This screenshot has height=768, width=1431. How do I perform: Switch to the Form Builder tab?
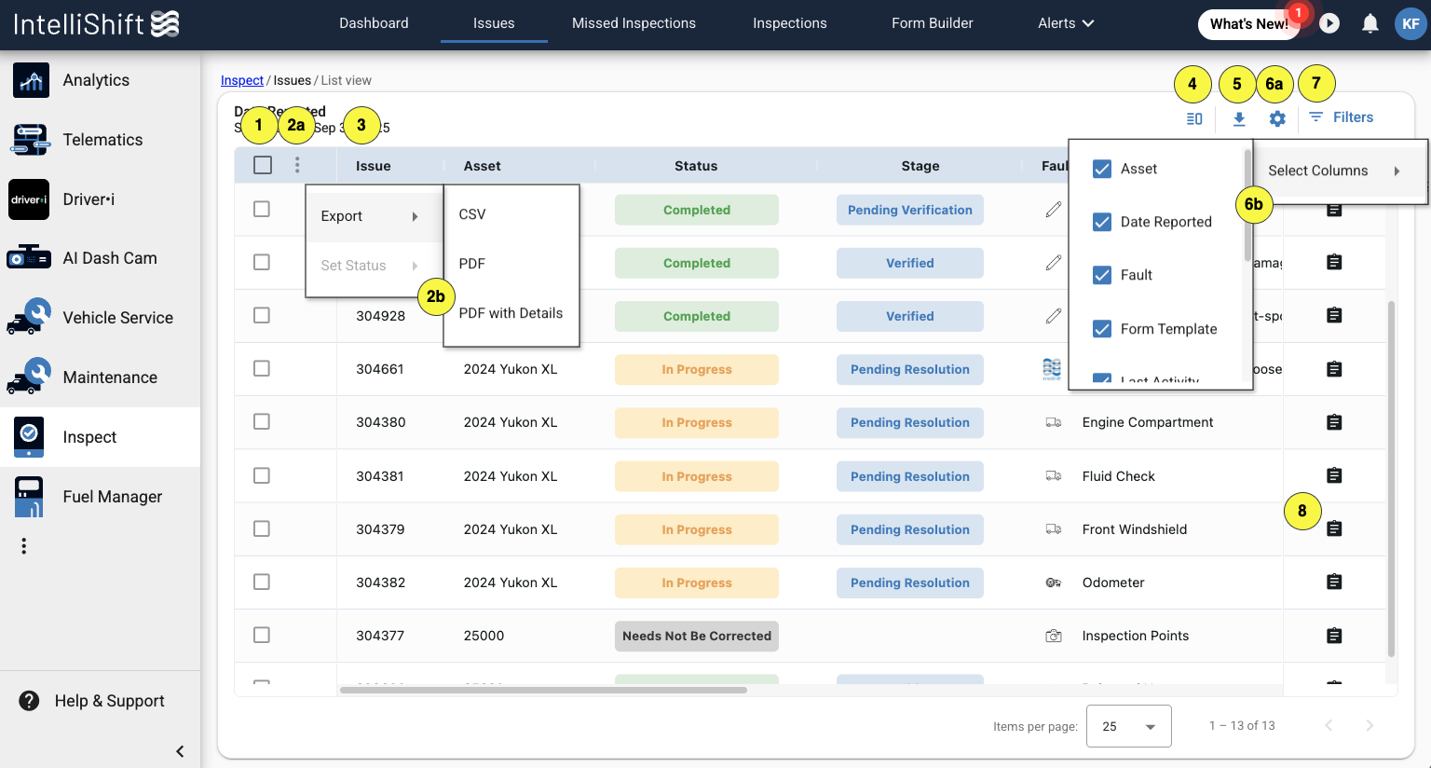pyautogui.click(x=933, y=23)
